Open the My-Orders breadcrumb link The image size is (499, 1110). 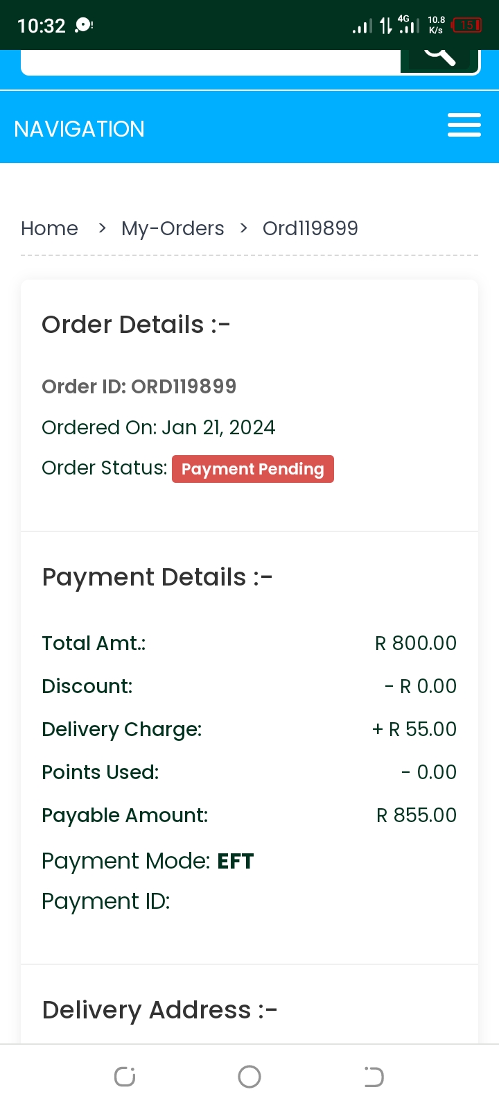[x=173, y=228]
